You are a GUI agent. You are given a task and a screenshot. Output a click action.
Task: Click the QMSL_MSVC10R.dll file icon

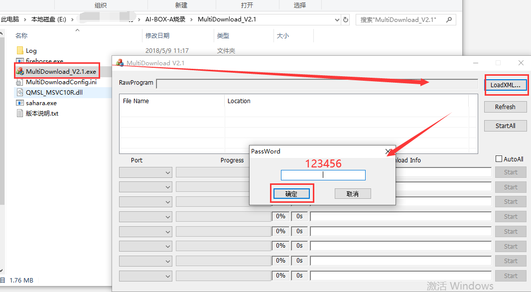click(20, 93)
